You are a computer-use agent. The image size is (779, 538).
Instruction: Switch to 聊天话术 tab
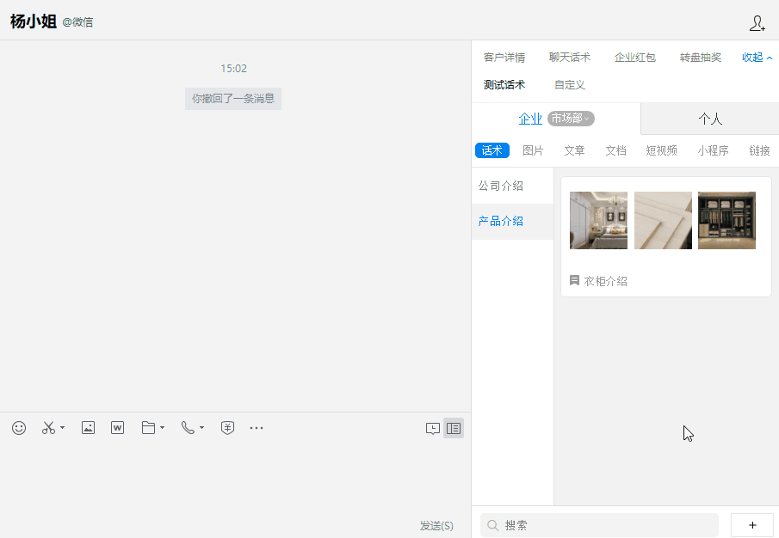pyautogui.click(x=569, y=58)
